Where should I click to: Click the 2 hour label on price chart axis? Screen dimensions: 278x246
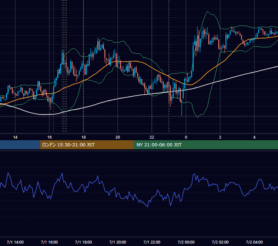(220, 137)
